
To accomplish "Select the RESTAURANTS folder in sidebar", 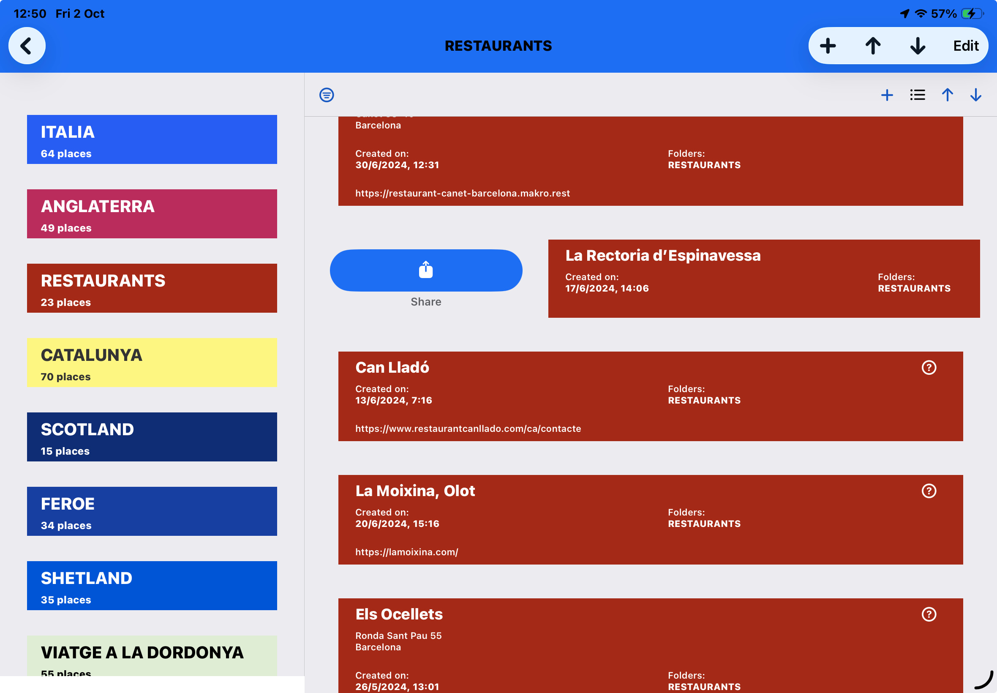I will tap(152, 288).
